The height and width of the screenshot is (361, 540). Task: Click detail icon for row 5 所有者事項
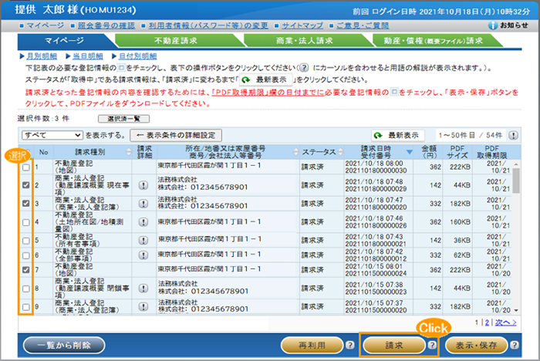click(143, 240)
